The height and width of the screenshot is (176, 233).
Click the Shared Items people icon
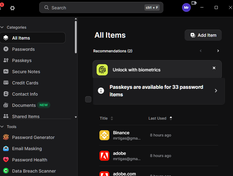coord(6,116)
